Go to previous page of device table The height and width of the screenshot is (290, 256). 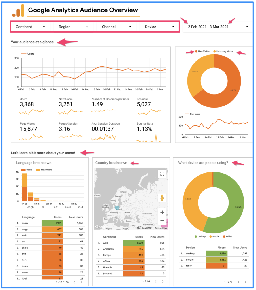[238, 282]
